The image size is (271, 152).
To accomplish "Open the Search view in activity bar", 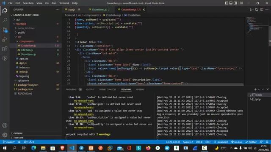I will (x=5, y=20).
